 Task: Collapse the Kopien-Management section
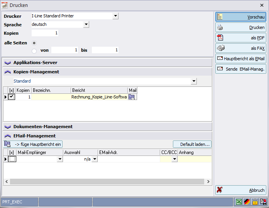(x=8, y=72)
